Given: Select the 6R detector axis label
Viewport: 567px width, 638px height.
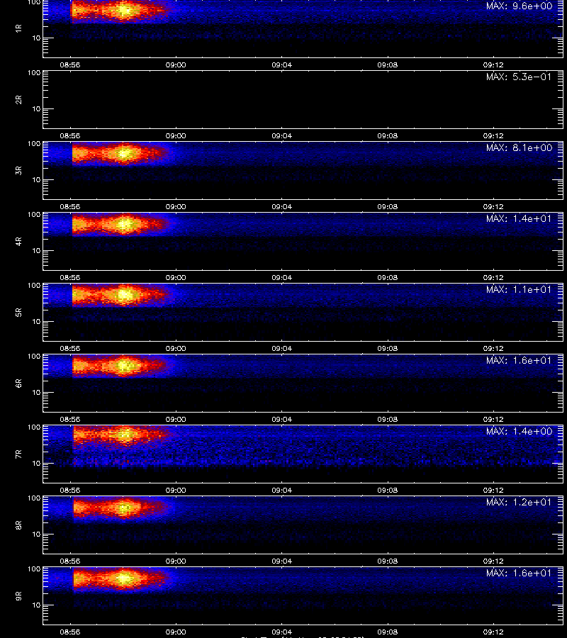Looking at the screenshot, I should click(18, 383).
